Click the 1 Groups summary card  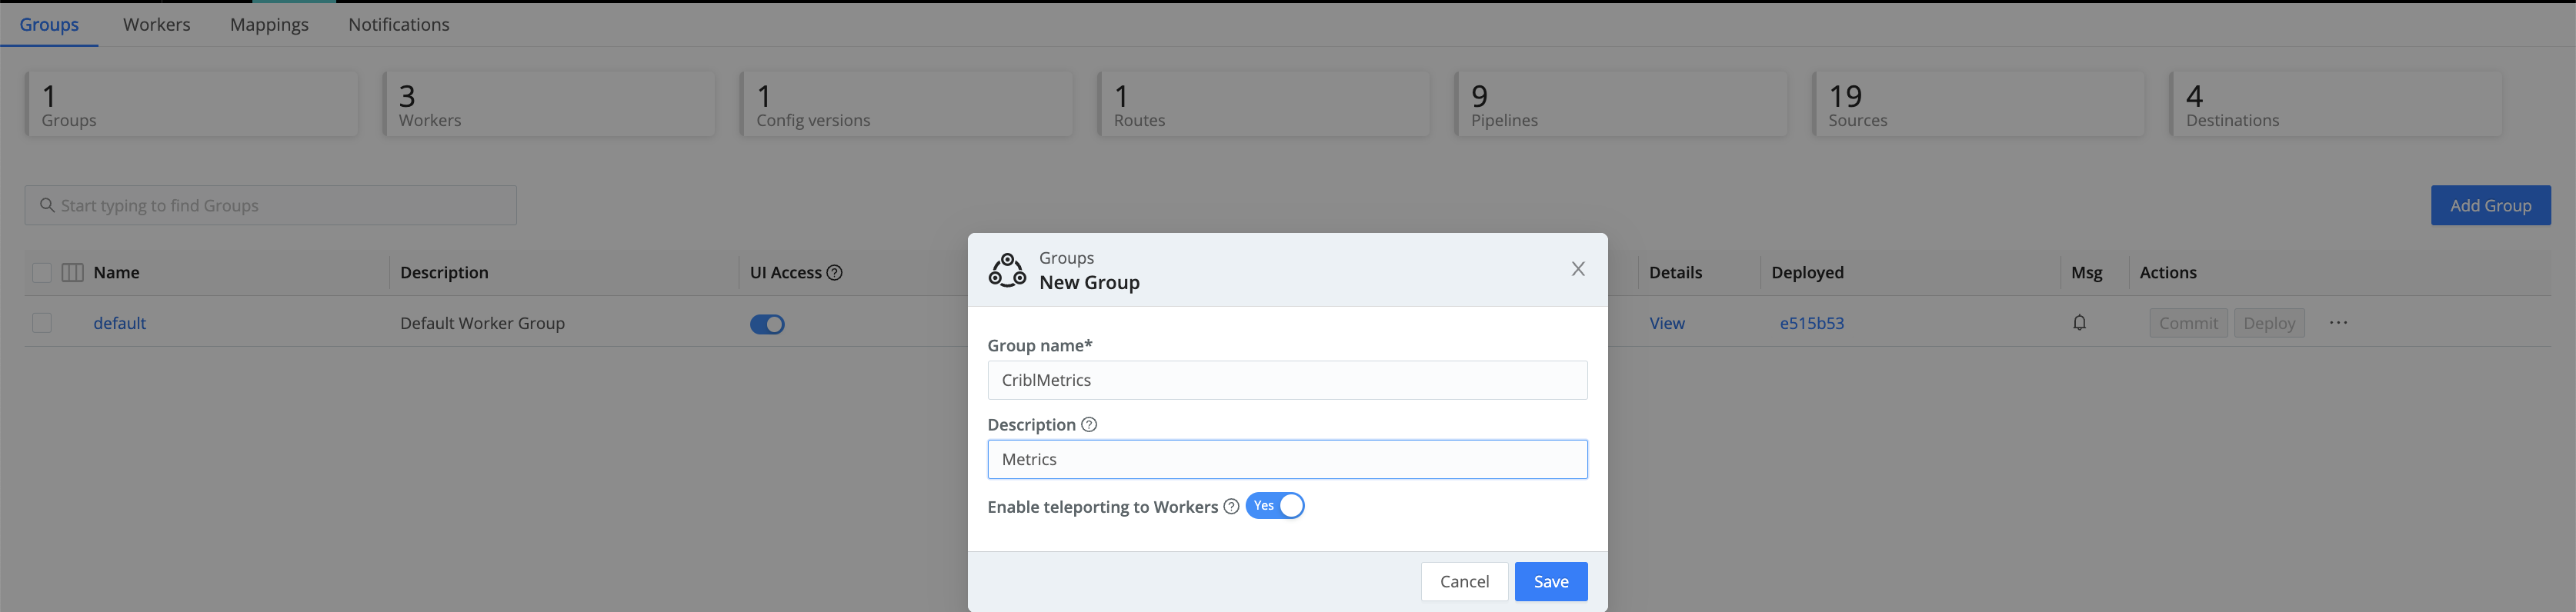191,104
